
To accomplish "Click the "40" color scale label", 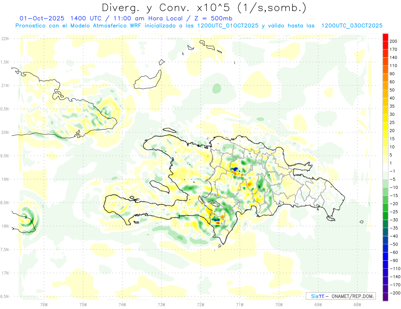I will point(392,98).
